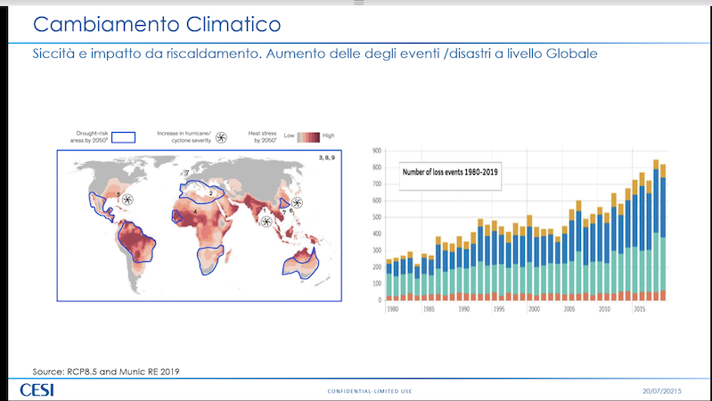
Task: Click the drought-risk blue rectangle legend symbol
Action: click(x=122, y=136)
